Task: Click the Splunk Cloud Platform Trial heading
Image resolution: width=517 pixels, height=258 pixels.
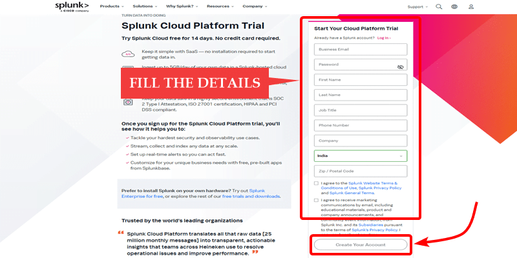Action: point(193,26)
